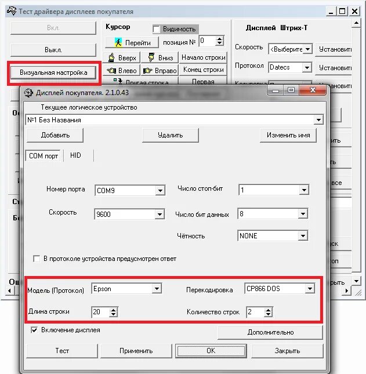This screenshot has width=366, height=374.
Task: Click back window horizontal scroll right arrow
Action: [347, 291]
